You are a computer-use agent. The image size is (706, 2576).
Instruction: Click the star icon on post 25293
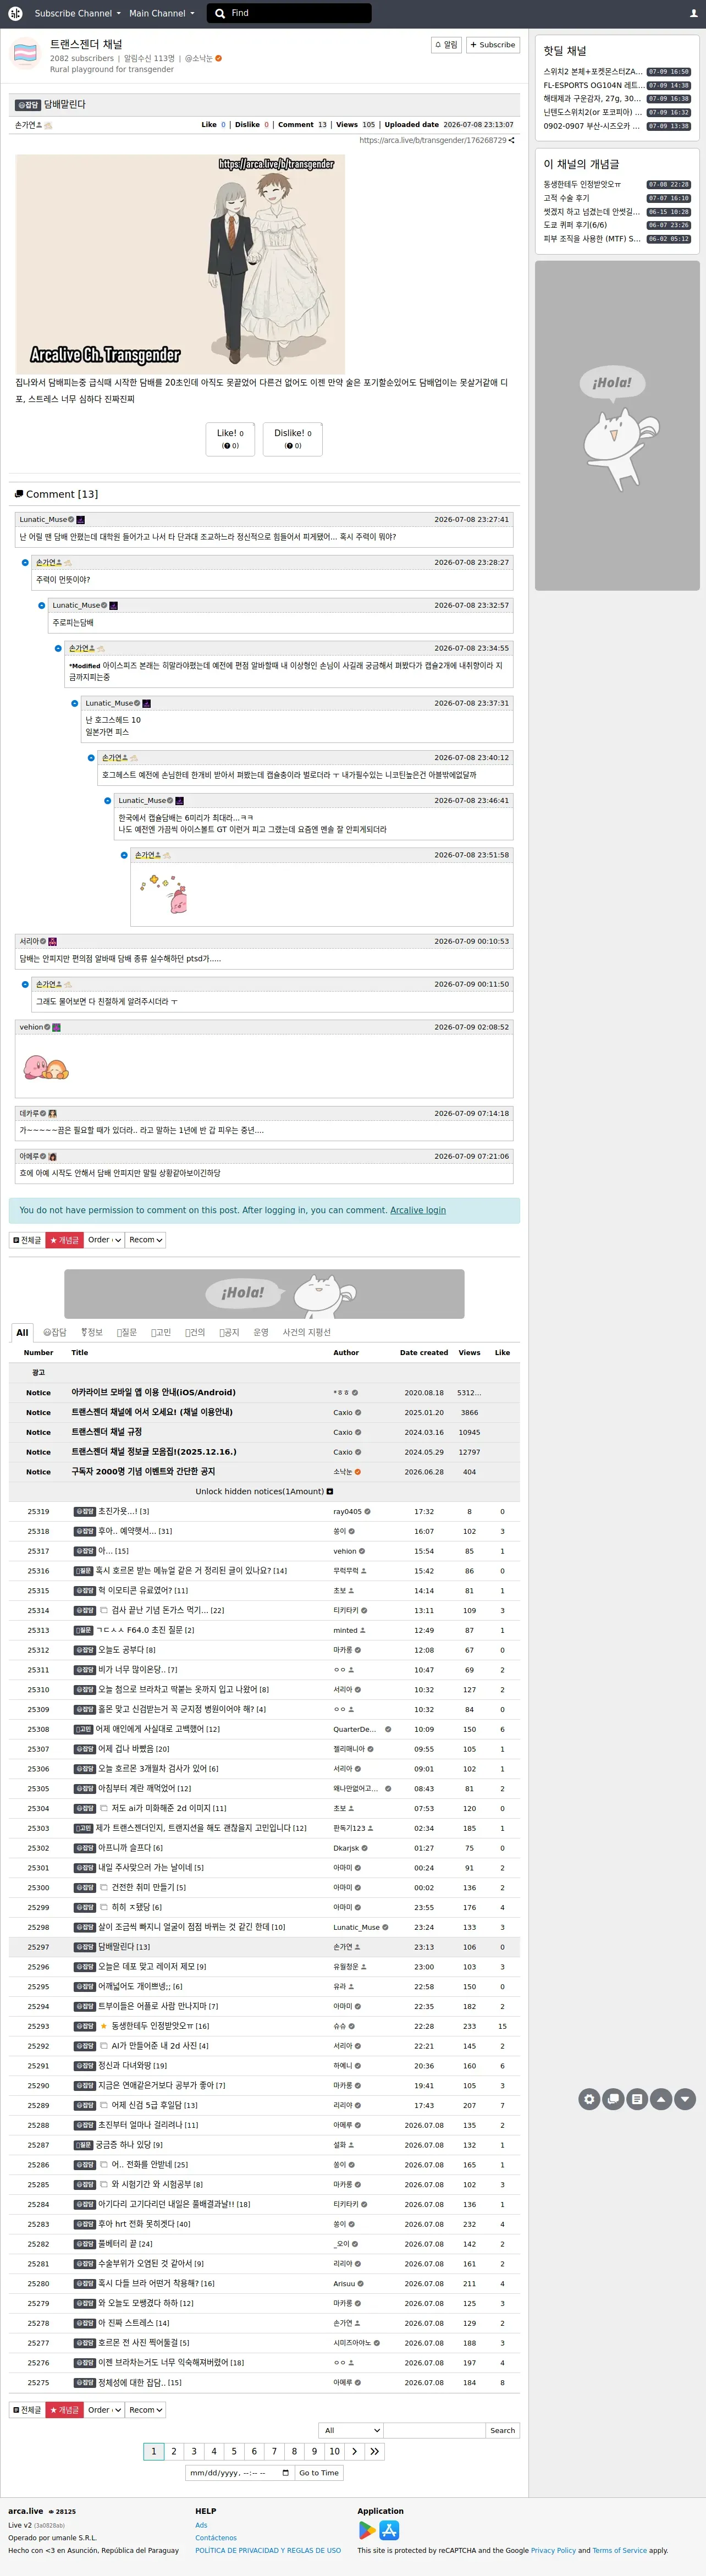tap(103, 2026)
